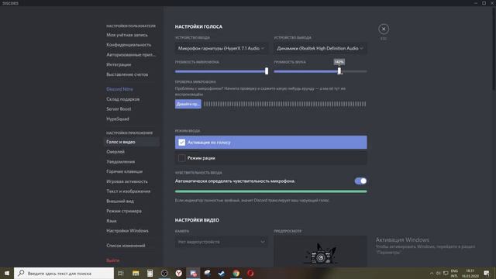Open Task View from the taskbar
496x279 pixels.
pos(121,273)
